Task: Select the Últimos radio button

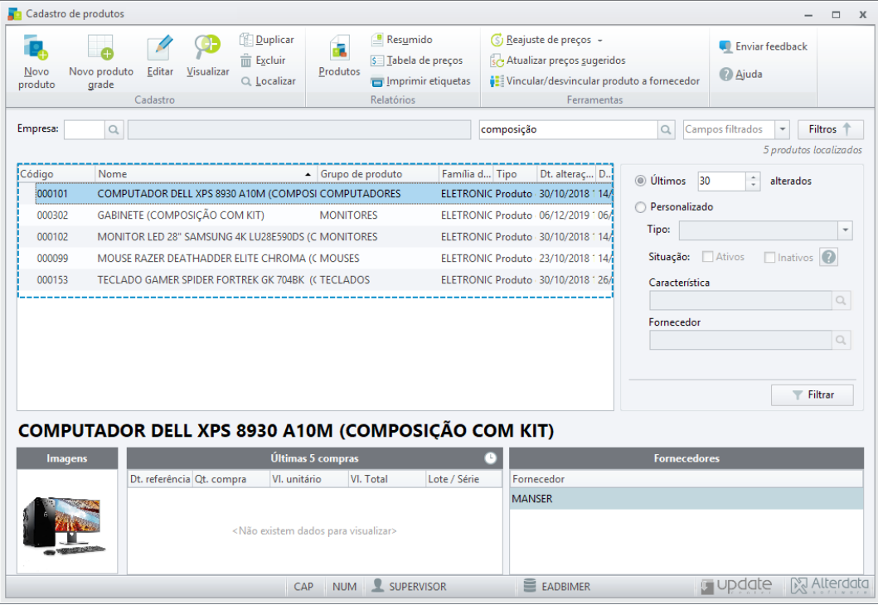Action: pos(641,181)
